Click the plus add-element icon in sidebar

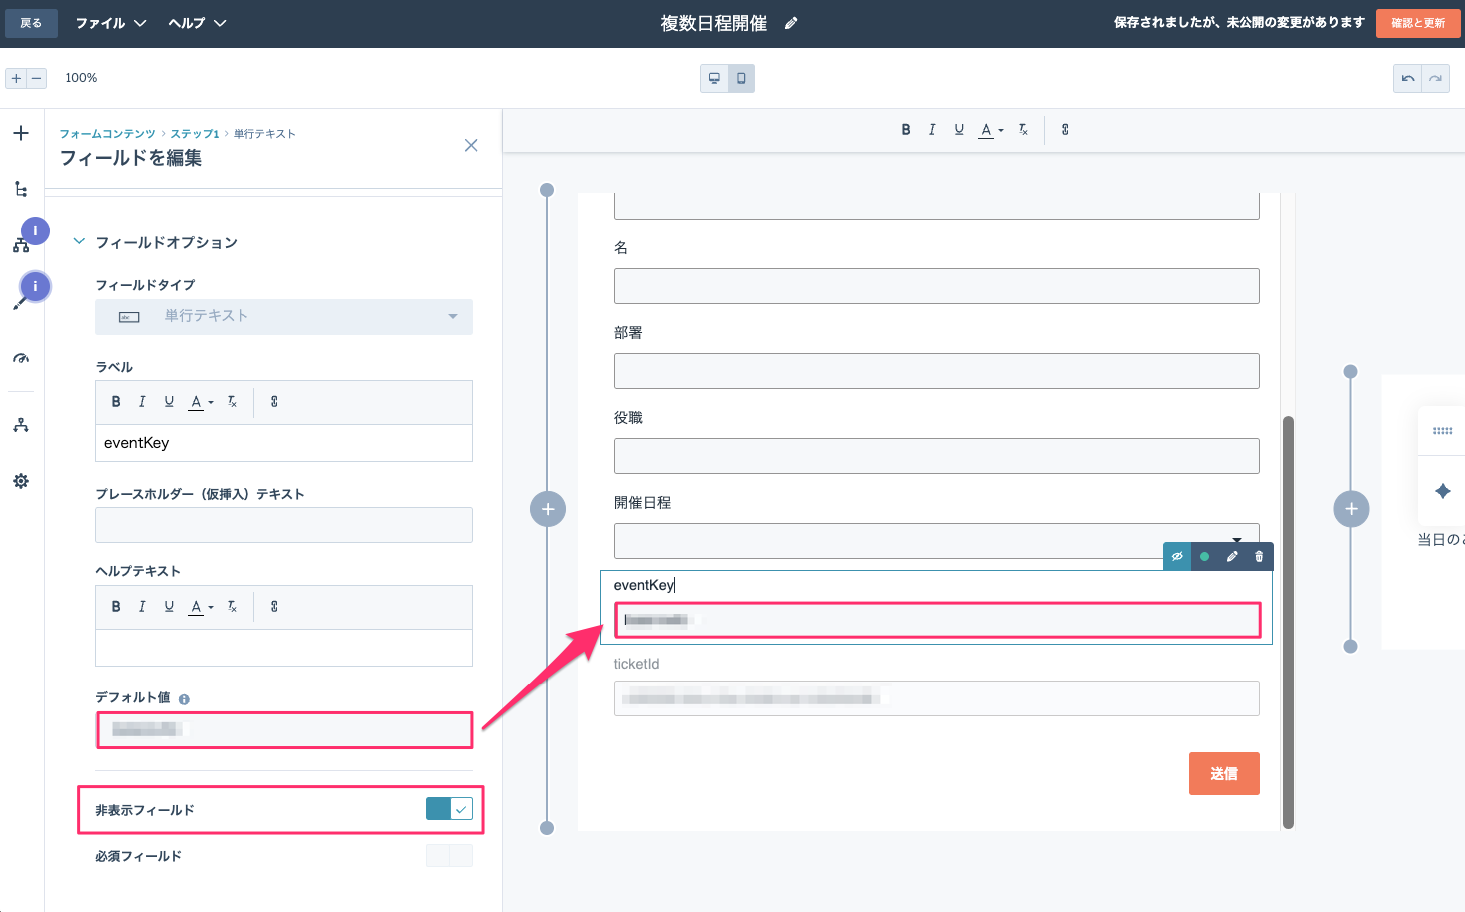(x=21, y=133)
